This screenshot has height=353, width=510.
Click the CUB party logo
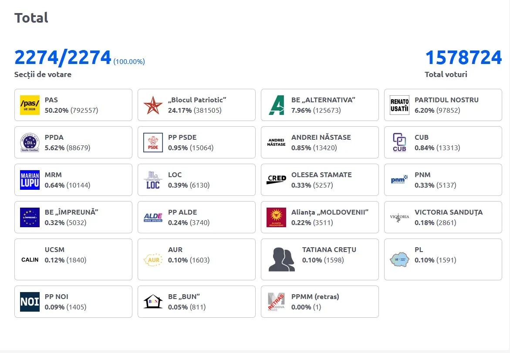[x=399, y=142]
